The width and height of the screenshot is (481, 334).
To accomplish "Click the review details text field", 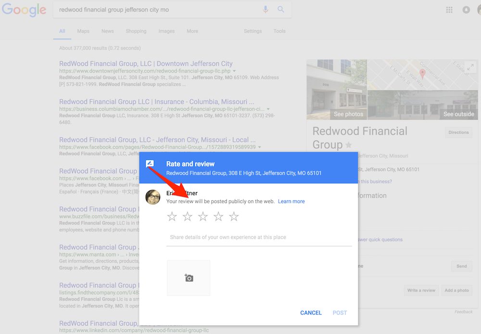I will pos(259,237).
